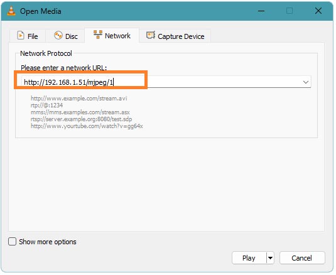Minimize the Open Media window
Screen dimensions: 336x275
[x=261, y=11]
